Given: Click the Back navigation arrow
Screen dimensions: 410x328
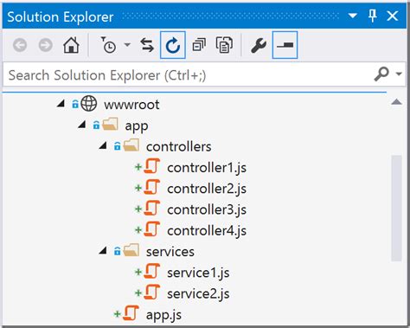Looking at the screenshot, I should (20, 45).
